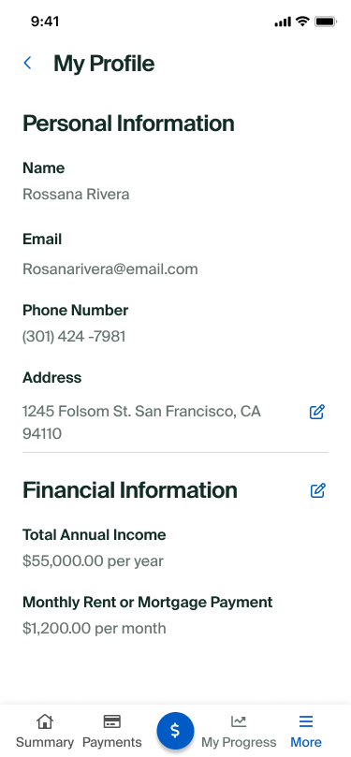Tap the $1,200.00 per month value
Image resolution: width=351 pixels, height=757 pixels.
point(95,628)
